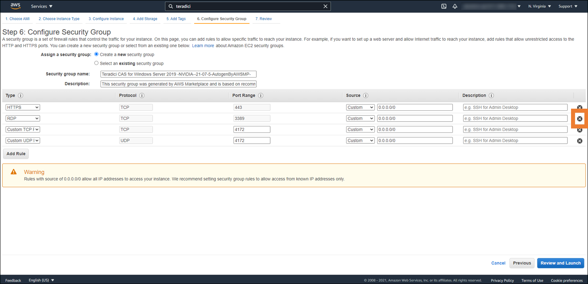
Task: Show info for the Type column
Action: click(x=21, y=96)
